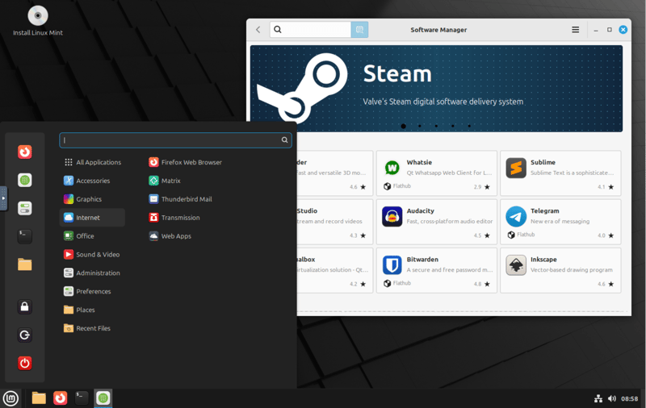Go back using Software Manager back arrow
The height and width of the screenshot is (408, 646).
pyautogui.click(x=258, y=30)
